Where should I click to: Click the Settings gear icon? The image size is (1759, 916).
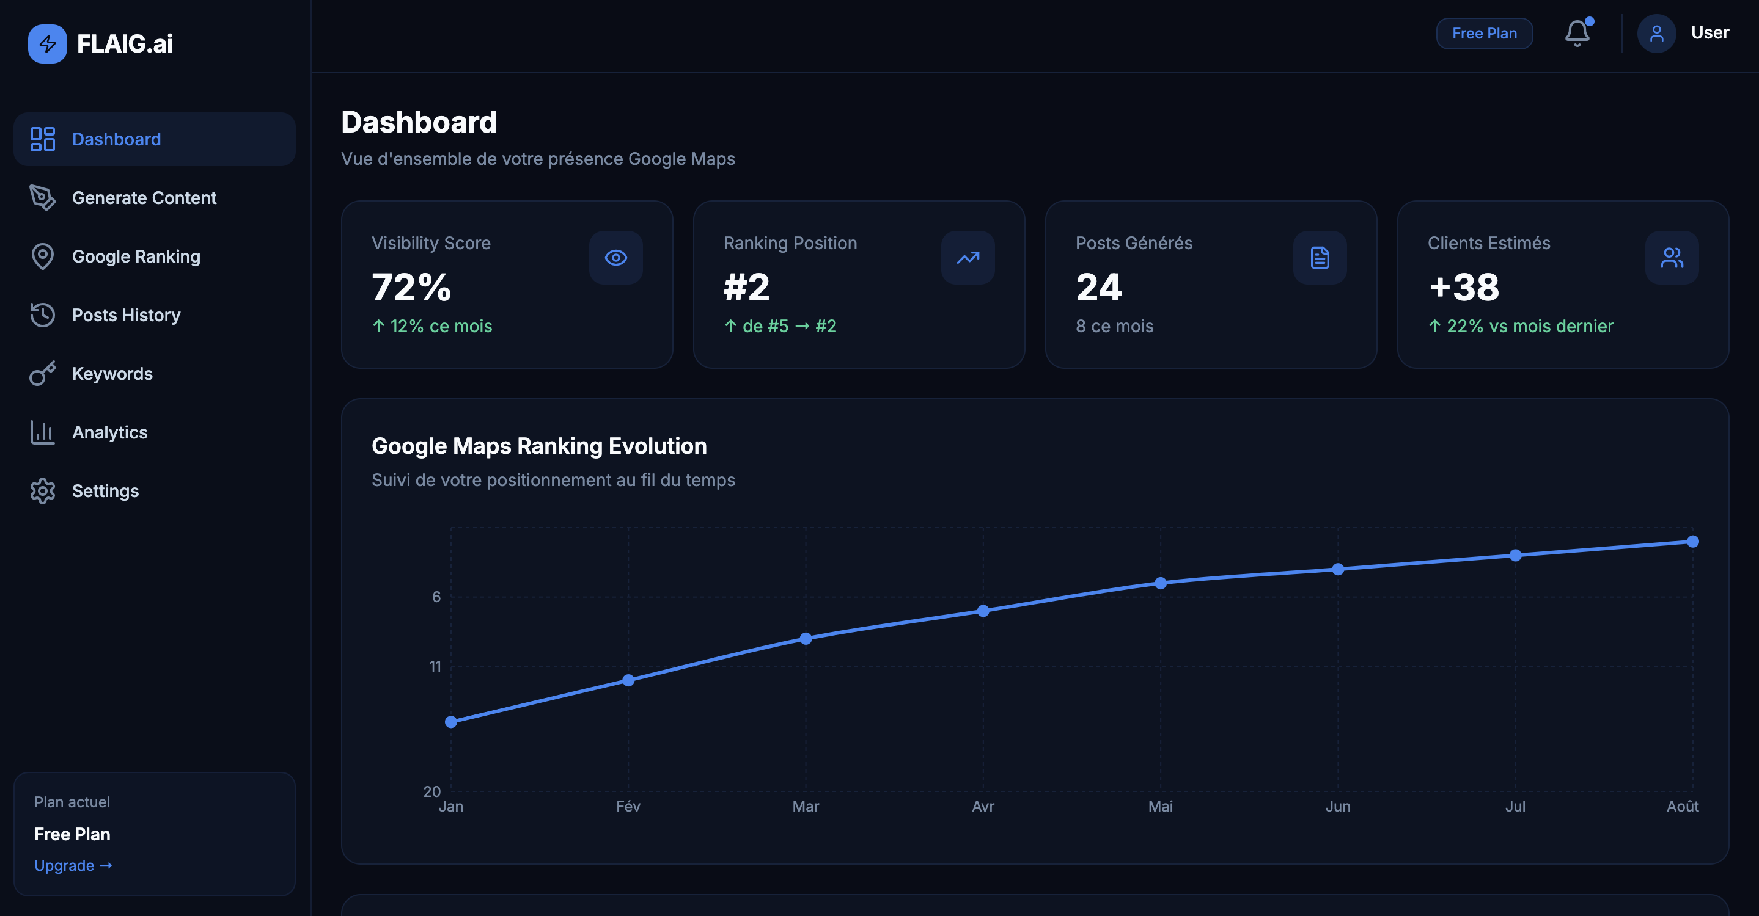[42, 491]
